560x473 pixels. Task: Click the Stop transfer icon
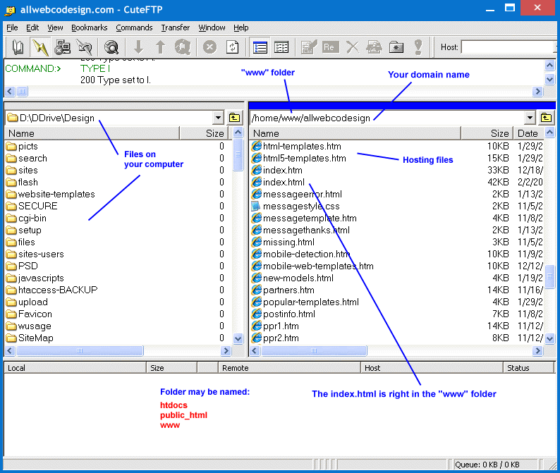click(209, 47)
